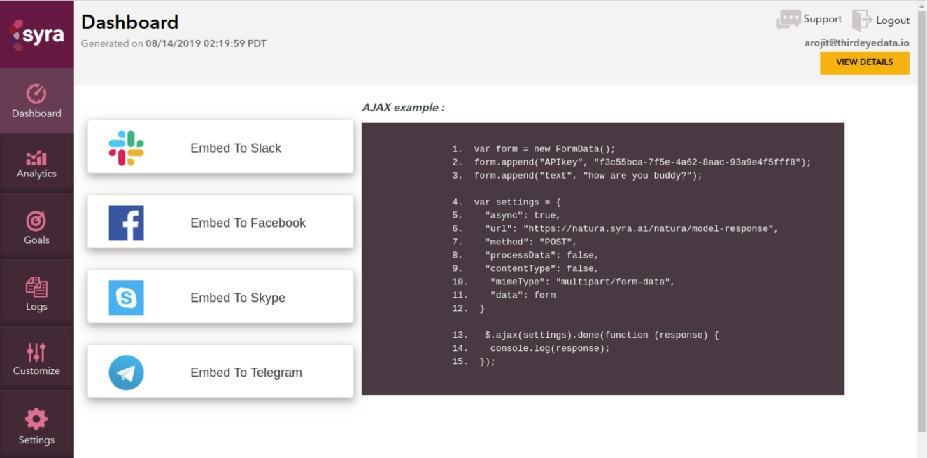Select the Embed To Telegram text
This screenshot has width=927, height=458.
[x=246, y=373]
